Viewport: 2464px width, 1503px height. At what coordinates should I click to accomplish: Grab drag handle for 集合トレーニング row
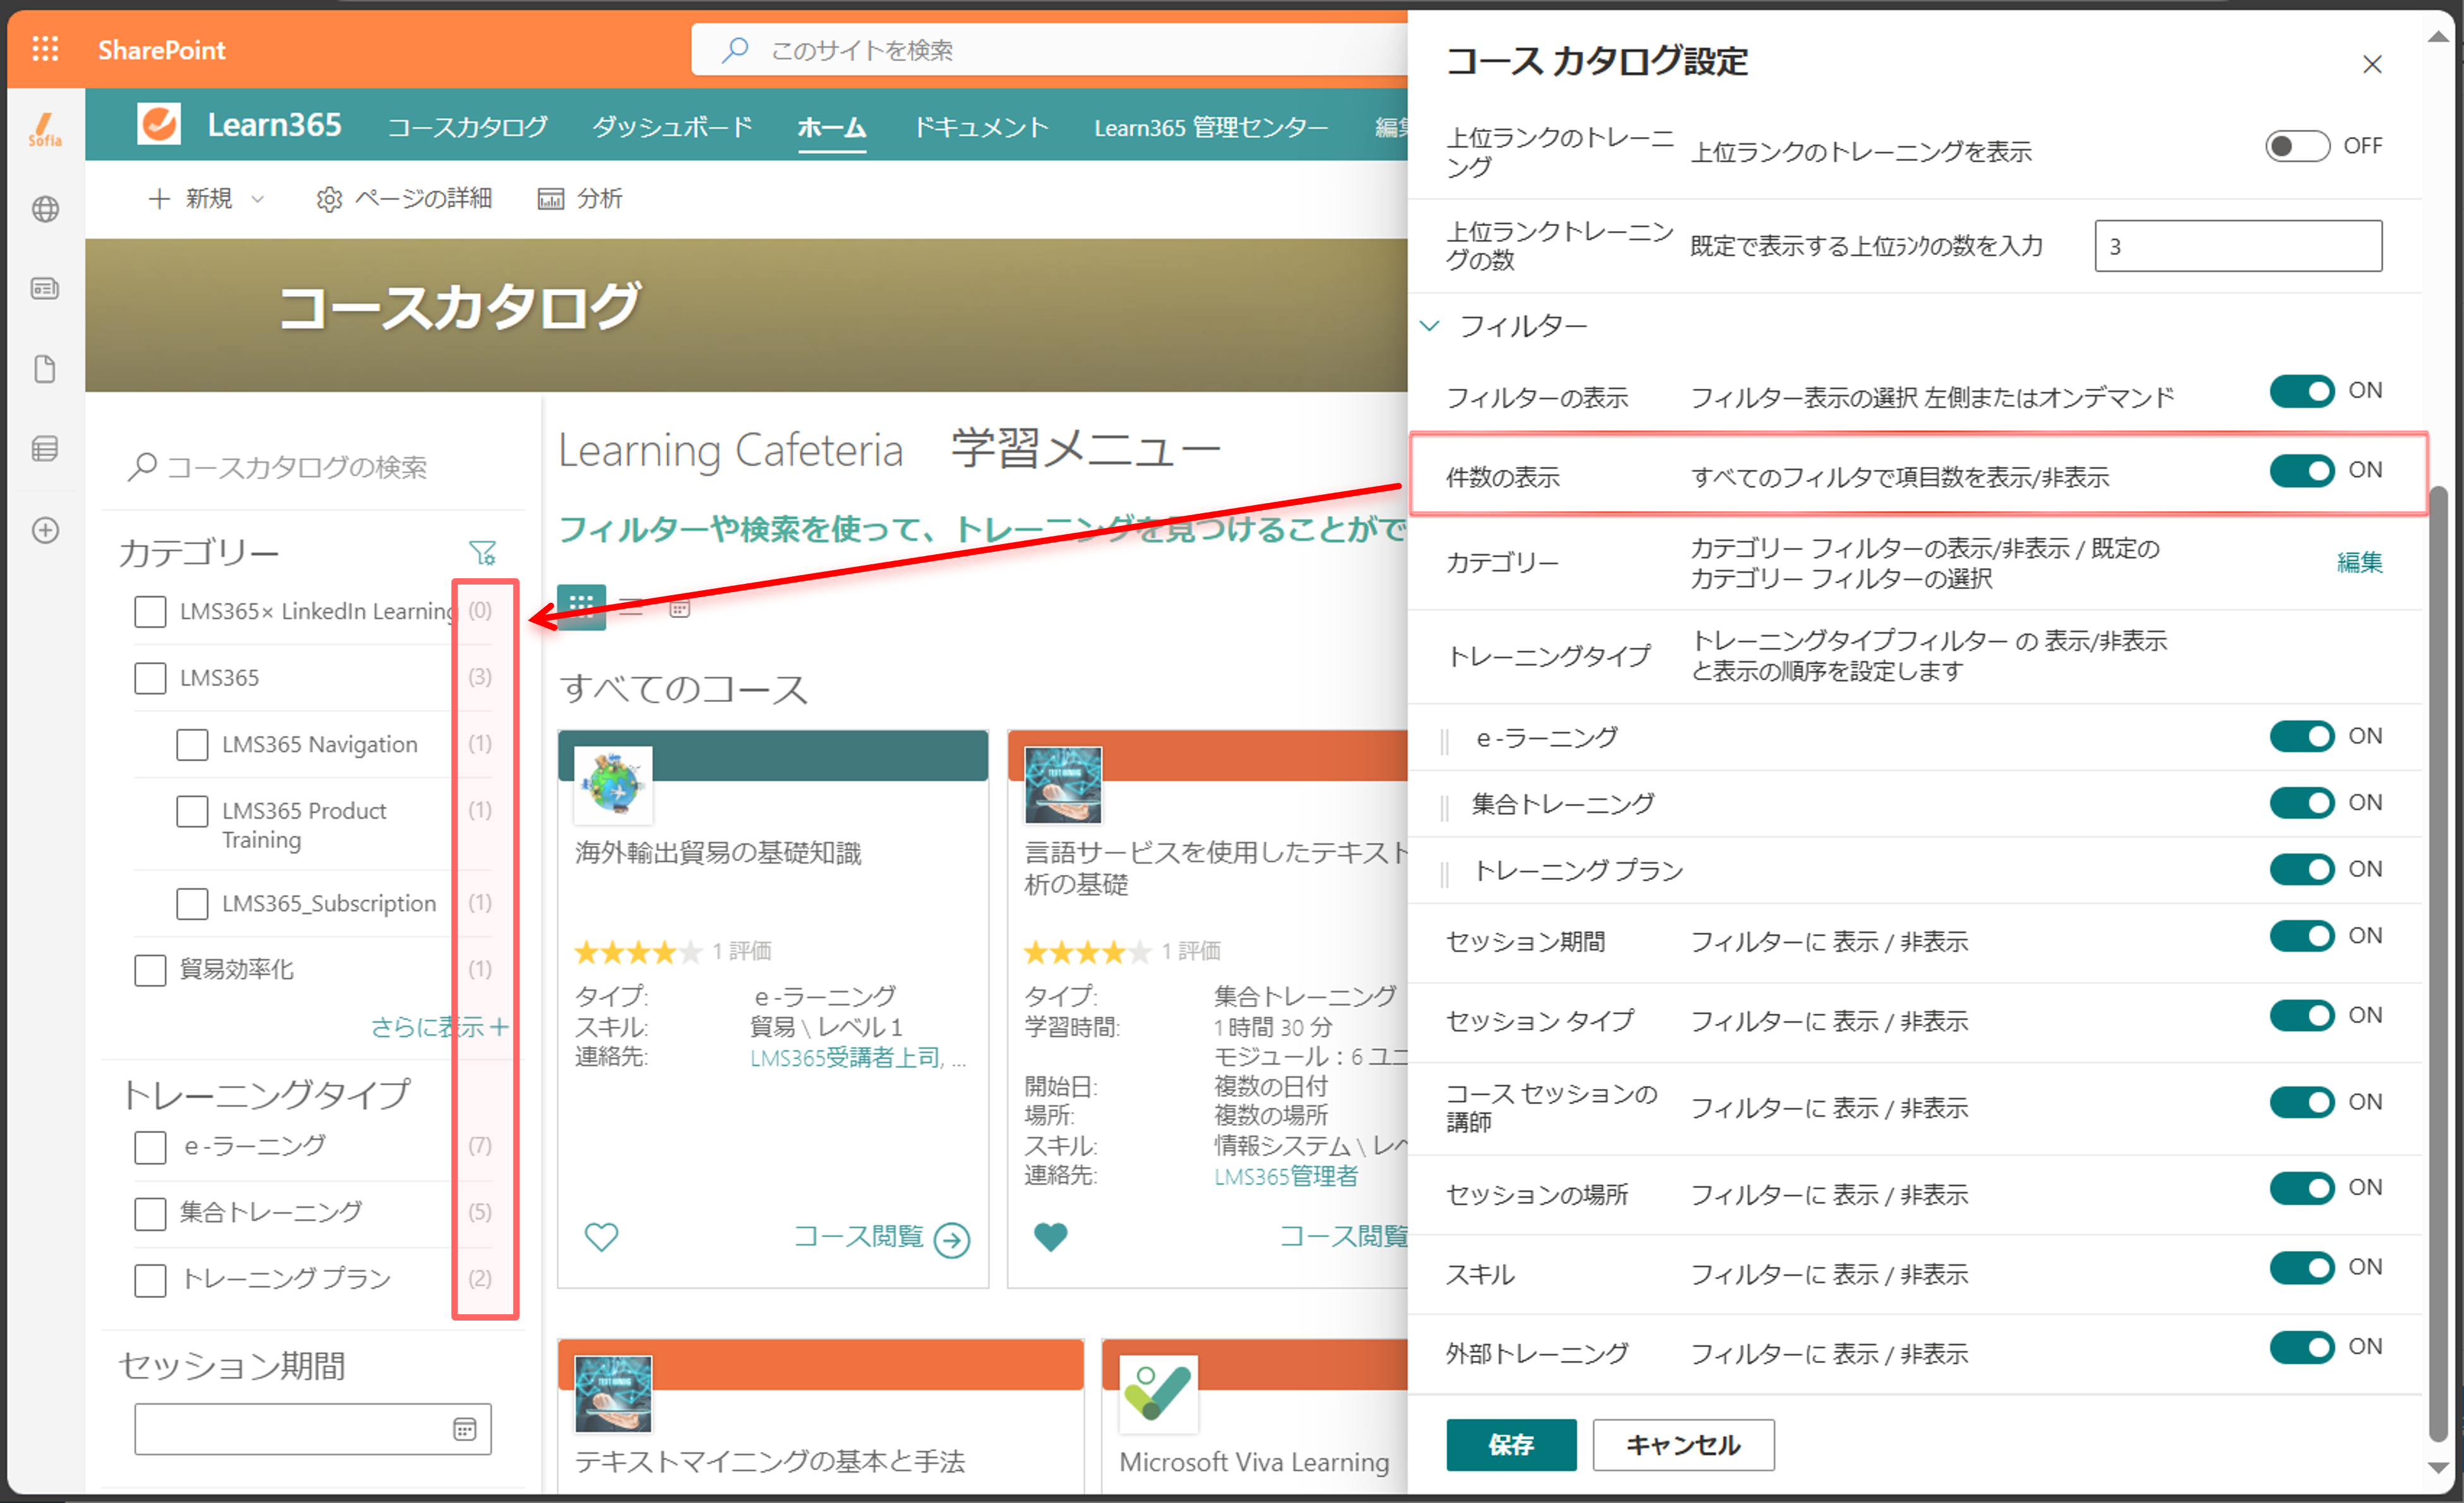[1444, 807]
